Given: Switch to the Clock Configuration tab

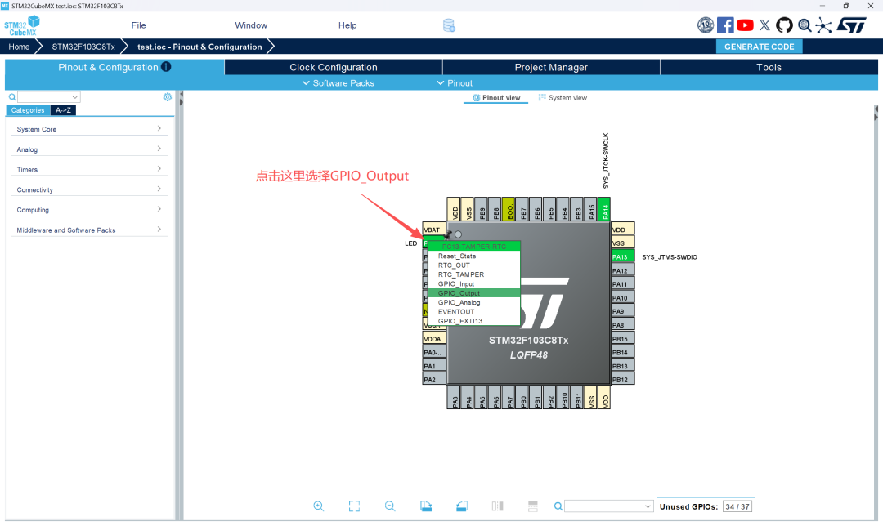Looking at the screenshot, I should (334, 67).
